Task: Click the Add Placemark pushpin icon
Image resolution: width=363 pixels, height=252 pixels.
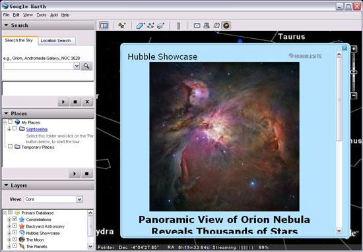Action: tap(122, 26)
